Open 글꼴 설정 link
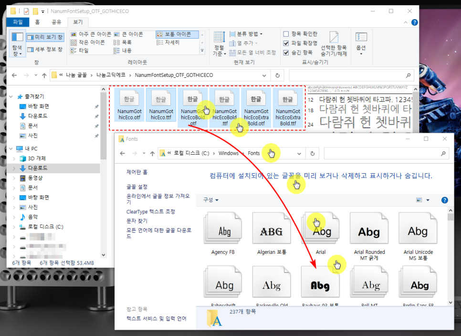461x336 pixels. click(137, 187)
